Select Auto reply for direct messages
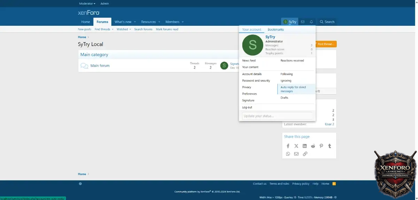The width and height of the screenshot is (418, 200). 293,89
